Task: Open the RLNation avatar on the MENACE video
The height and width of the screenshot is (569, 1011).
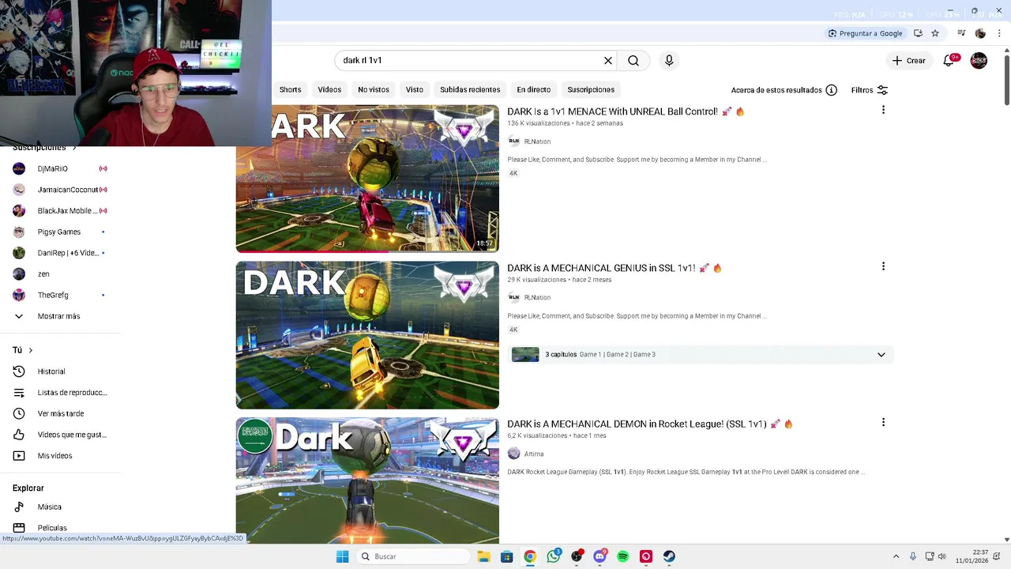Action: pos(514,141)
